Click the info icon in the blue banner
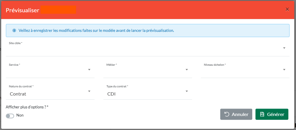The image size is (296, 130). pos(14,30)
